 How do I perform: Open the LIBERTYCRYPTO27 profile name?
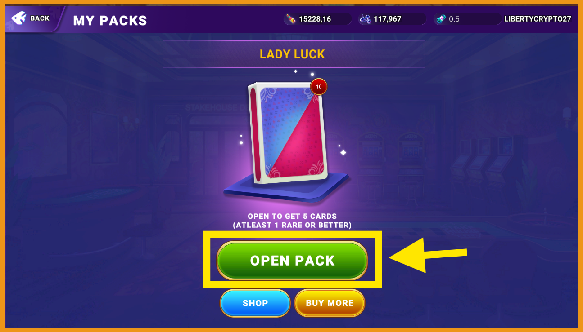pyautogui.click(x=538, y=19)
